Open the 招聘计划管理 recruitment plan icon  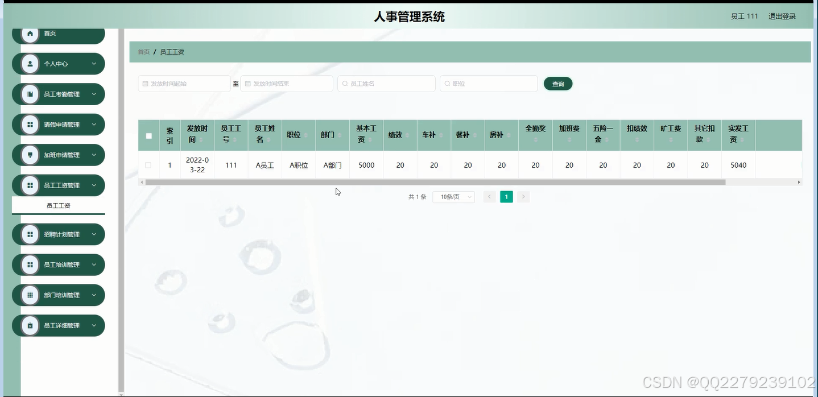point(30,234)
